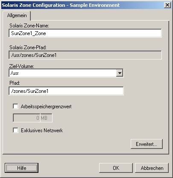Screen dimensions: 173x178
Task: Select the read-only Solaris Zone-Pfad field
Action: pyautogui.click(x=85, y=55)
